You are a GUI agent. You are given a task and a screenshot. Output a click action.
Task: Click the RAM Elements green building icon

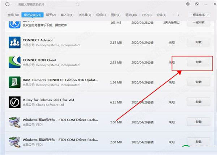(x=14, y=82)
